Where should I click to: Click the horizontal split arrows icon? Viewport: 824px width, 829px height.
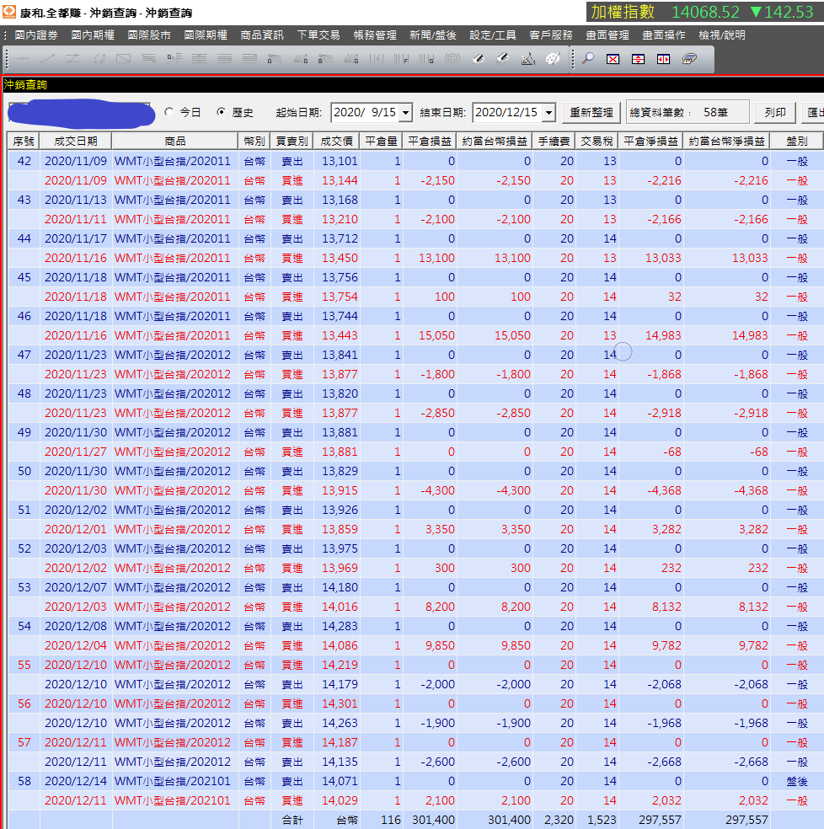663,59
